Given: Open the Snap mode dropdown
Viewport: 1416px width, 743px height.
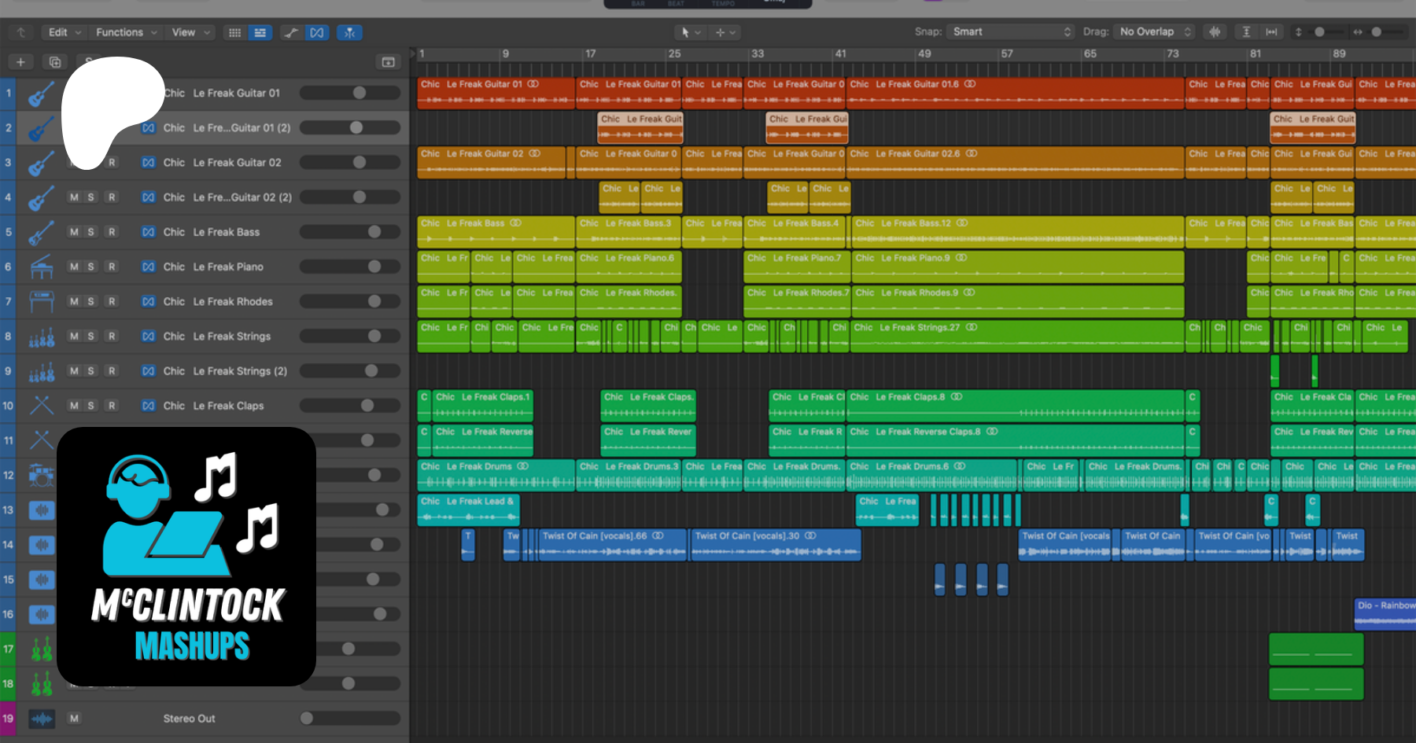Looking at the screenshot, I should pyautogui.click(x=1011, y=32).
